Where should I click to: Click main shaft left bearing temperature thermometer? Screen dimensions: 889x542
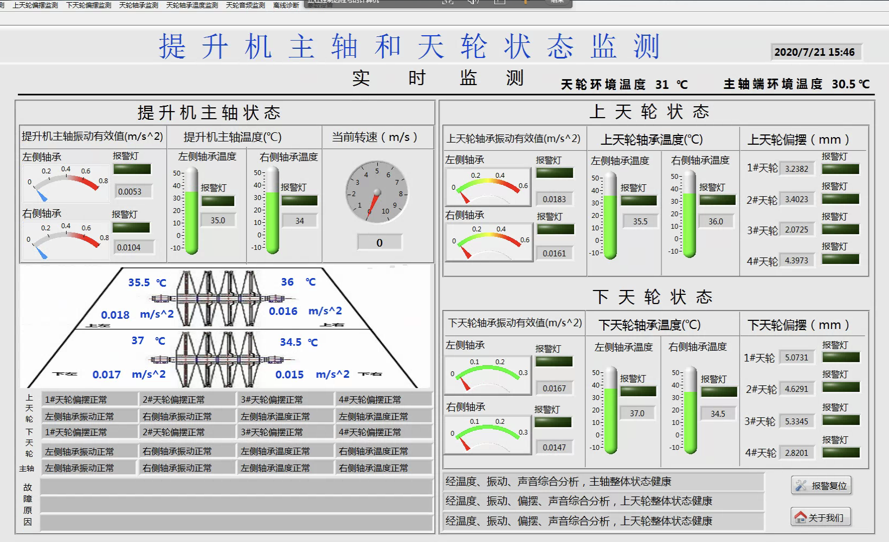click(192, 210)
